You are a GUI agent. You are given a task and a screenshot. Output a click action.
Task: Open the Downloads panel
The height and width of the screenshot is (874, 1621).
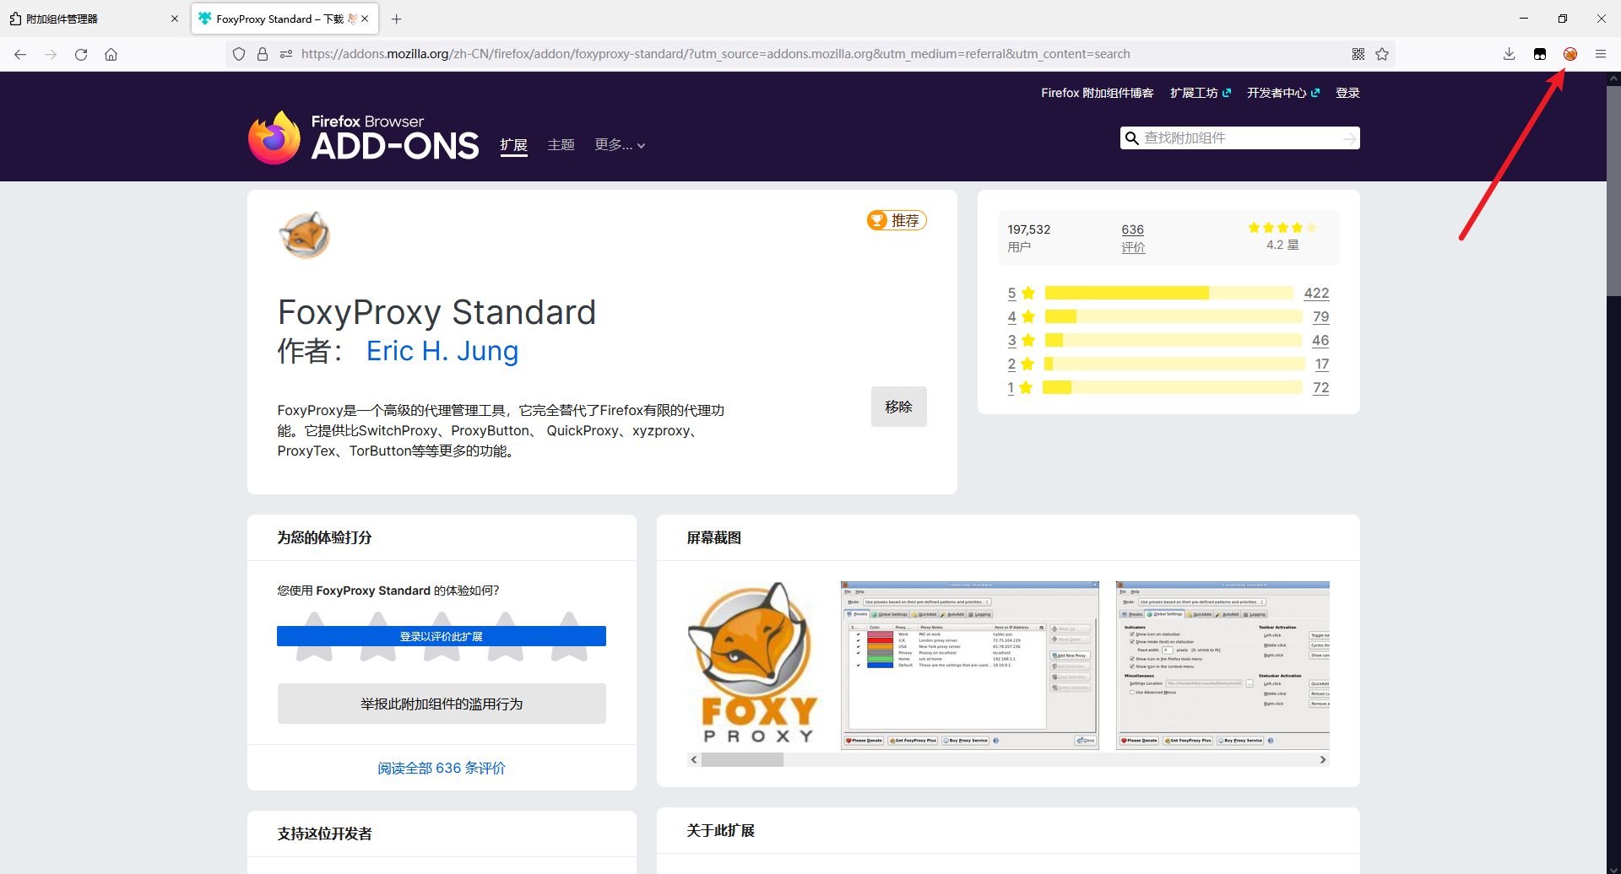tap(1510, 54)
